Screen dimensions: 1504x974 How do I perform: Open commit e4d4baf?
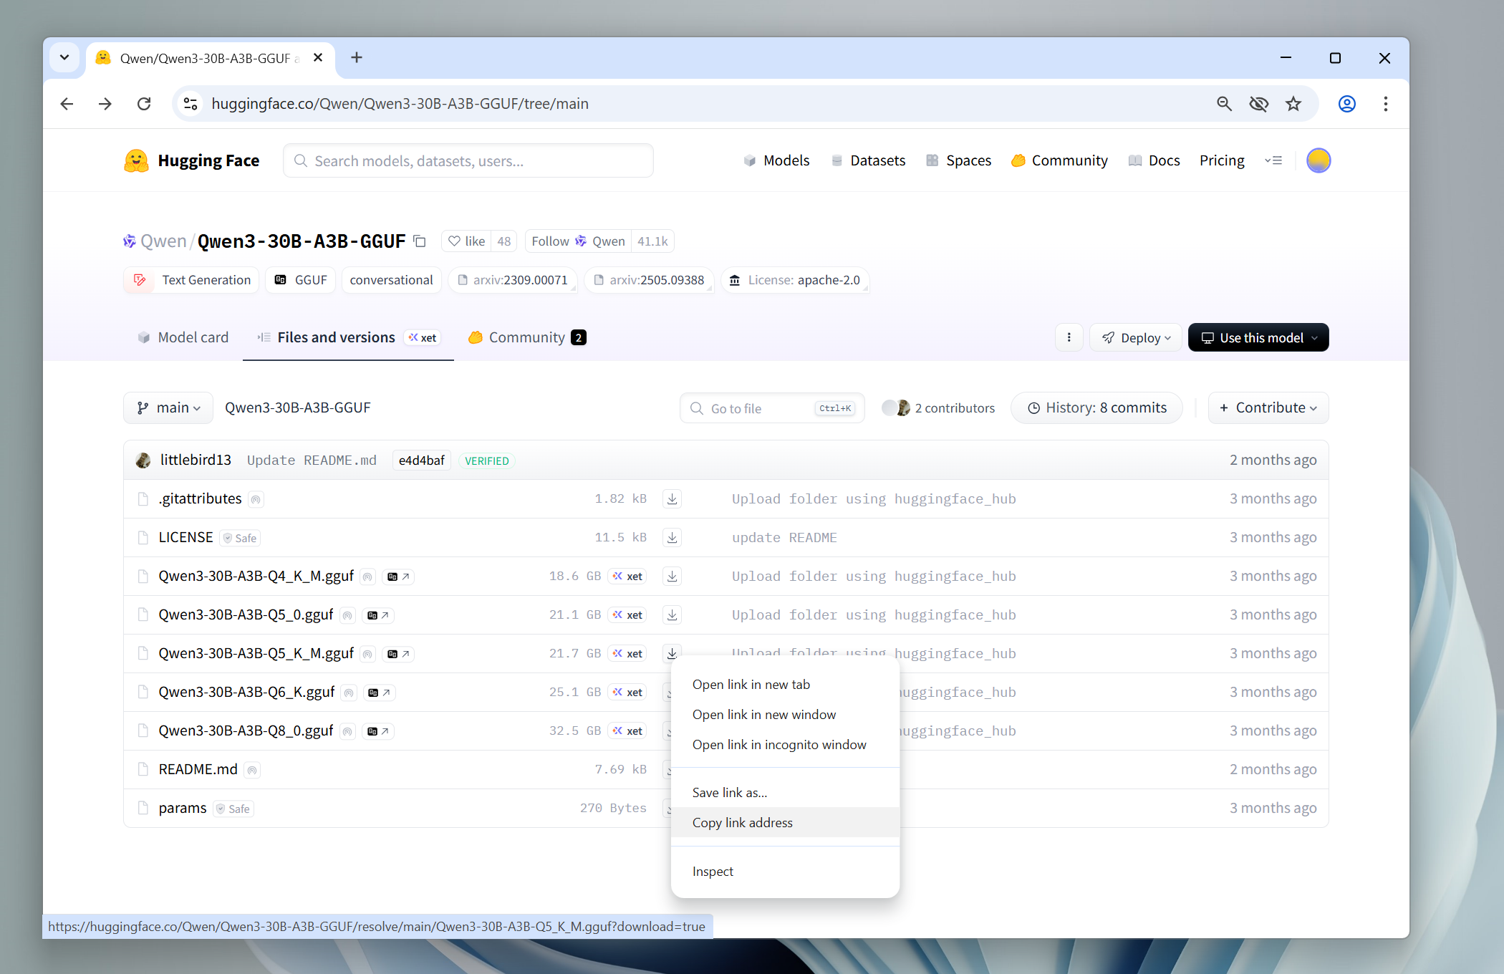422,461
